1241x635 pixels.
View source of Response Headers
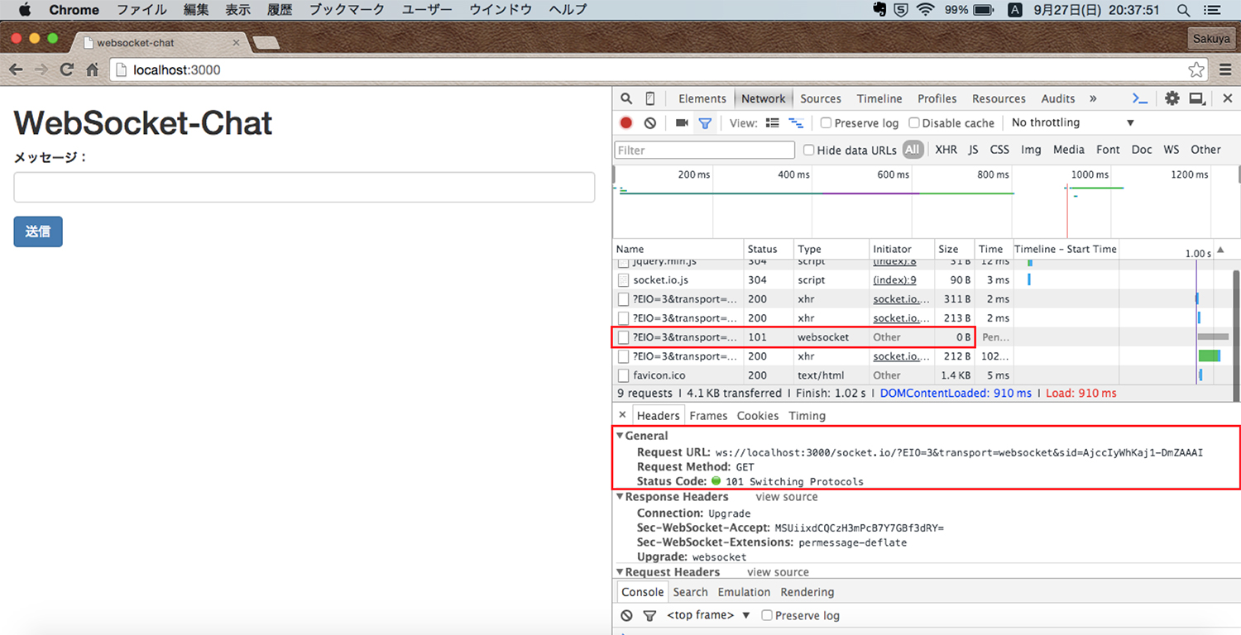786,496
